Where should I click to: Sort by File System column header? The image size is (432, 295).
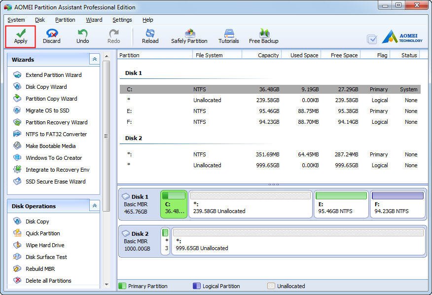217,55
